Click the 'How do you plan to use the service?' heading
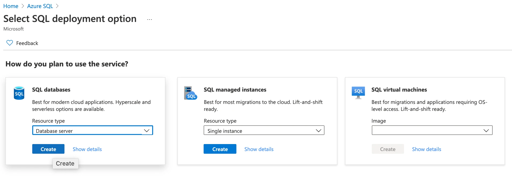This screenshot has width=512, height=177. [x=67, y=64]
